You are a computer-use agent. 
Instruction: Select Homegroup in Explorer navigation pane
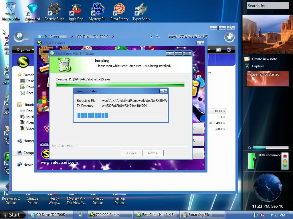pyautogui.click(x=25, y=141)
